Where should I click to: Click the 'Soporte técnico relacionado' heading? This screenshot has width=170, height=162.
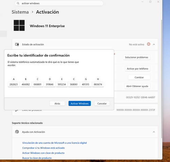[x=27, y=123]
